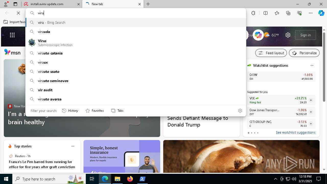Image resolution: width=327 pixels, height=184 pixels.
Task: Click the Personalize button
Action: pyautogui.click(x=304, y=53)
